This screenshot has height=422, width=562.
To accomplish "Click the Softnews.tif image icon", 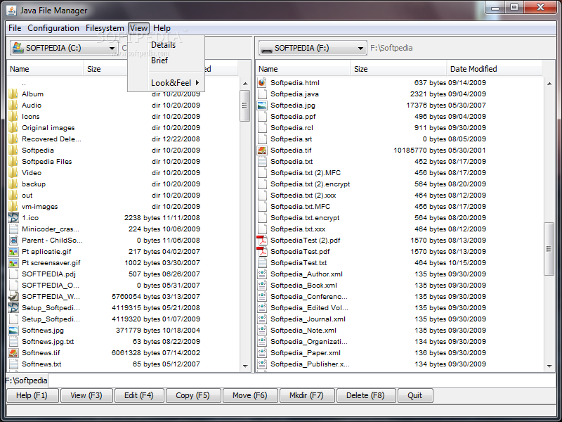I will coord(13,353).
